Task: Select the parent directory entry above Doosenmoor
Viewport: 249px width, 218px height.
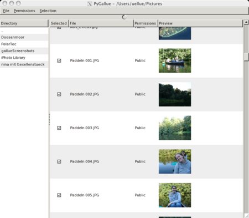Action: [x=24, y=31]
